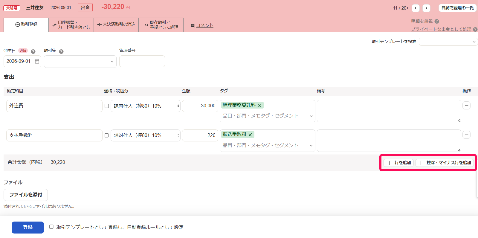Image resolution: width=478 pixels, height=238 pixels.
Task: Click the 220 amount field
Action: tap(200, 135)
